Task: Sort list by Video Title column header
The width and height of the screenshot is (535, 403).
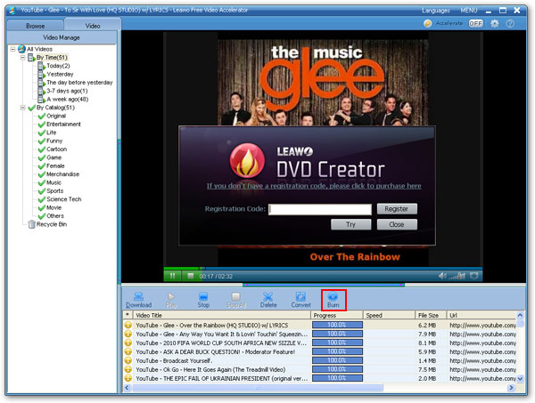Action: coord(221,315)
